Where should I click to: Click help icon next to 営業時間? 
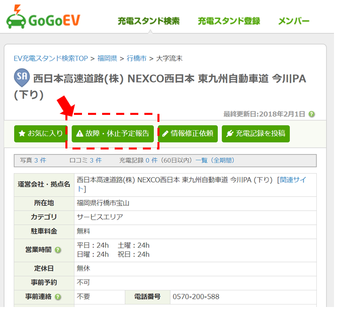click(x=58, y=250)
